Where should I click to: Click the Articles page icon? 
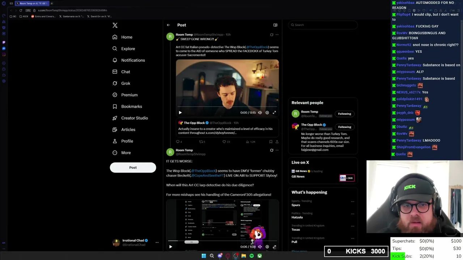tap(115, 130)
